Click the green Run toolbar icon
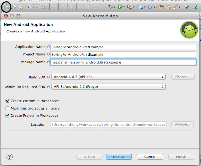This screenshot has height=166, width=201. 120,7
